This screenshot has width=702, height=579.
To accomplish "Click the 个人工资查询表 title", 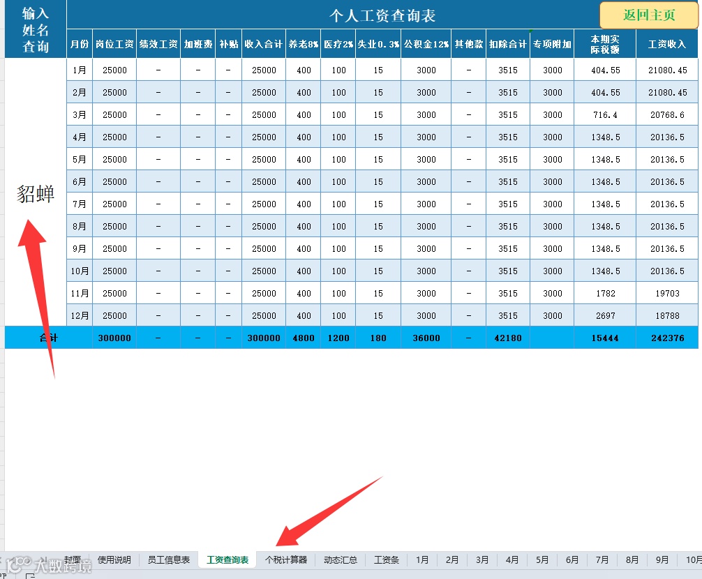I will pos(382,15).
